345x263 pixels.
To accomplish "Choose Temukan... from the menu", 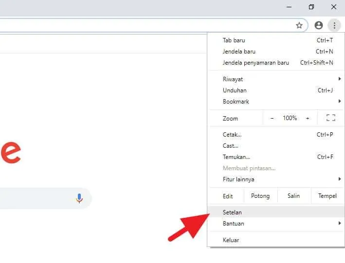I will pyautogui.click(x=276, y=157).
